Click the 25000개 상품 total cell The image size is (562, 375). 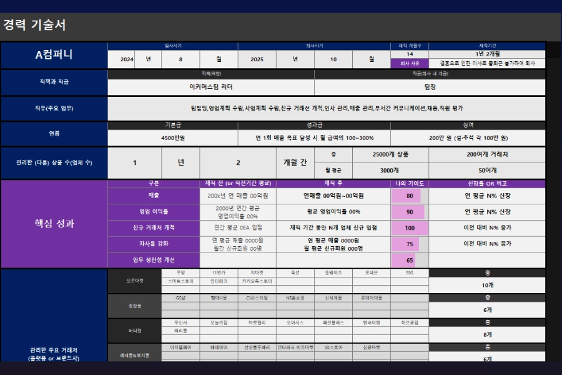(x=391, y=154)
